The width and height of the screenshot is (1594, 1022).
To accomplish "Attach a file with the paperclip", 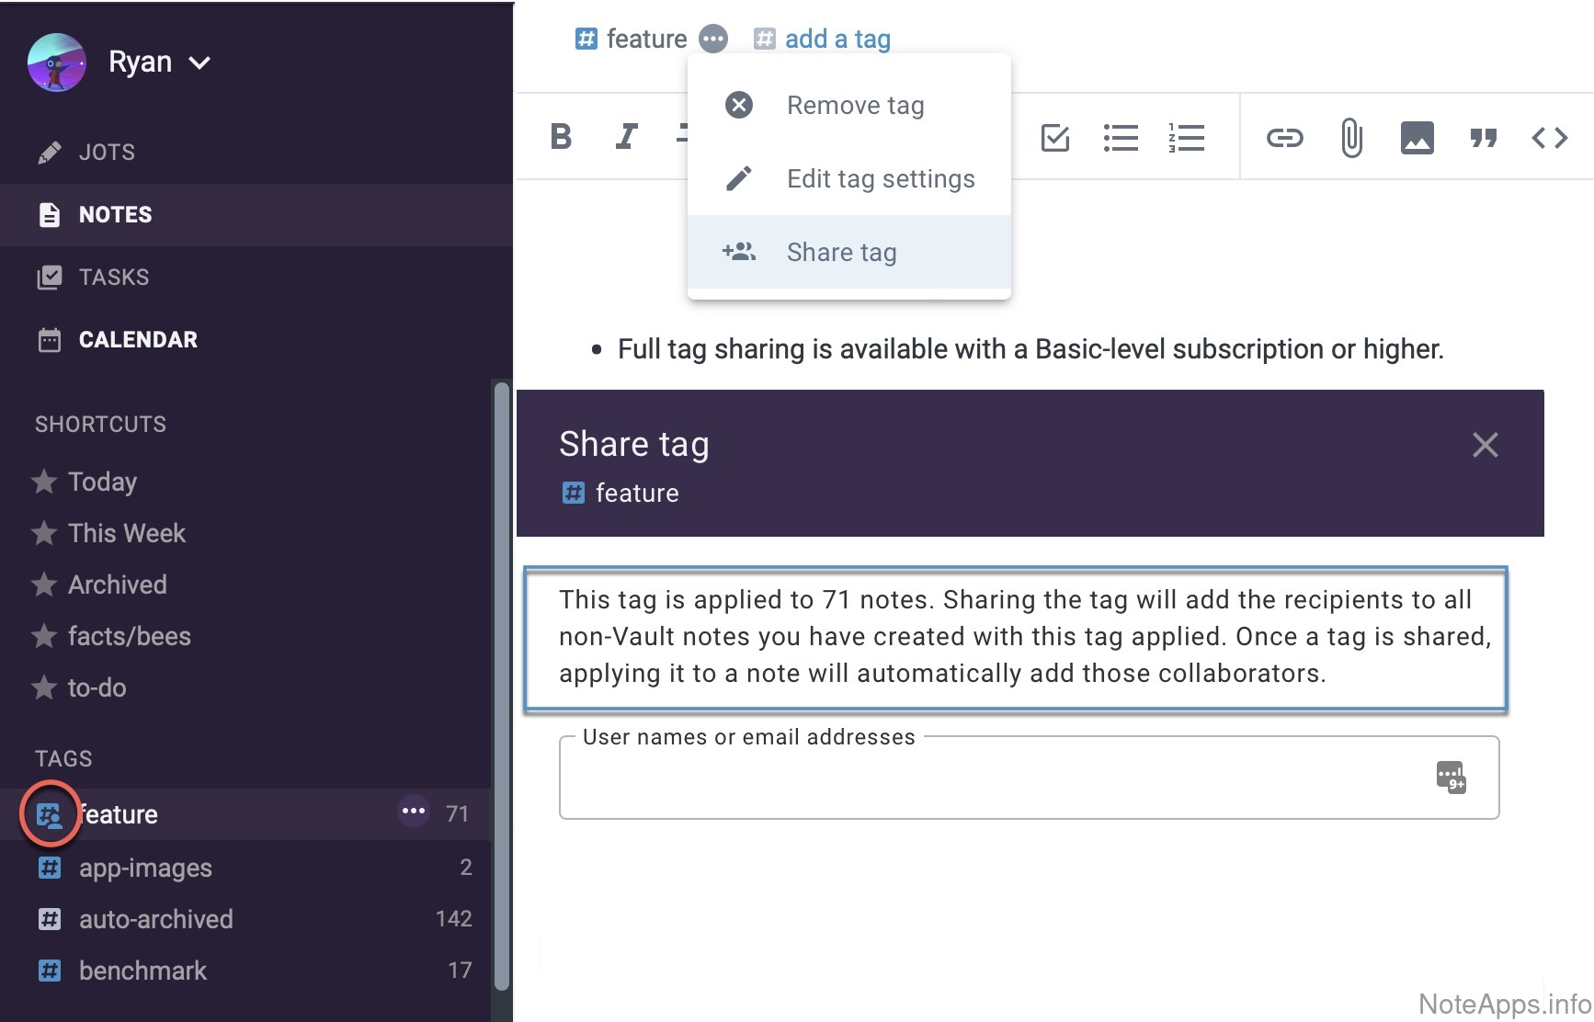I will [x=1350, y=138].
